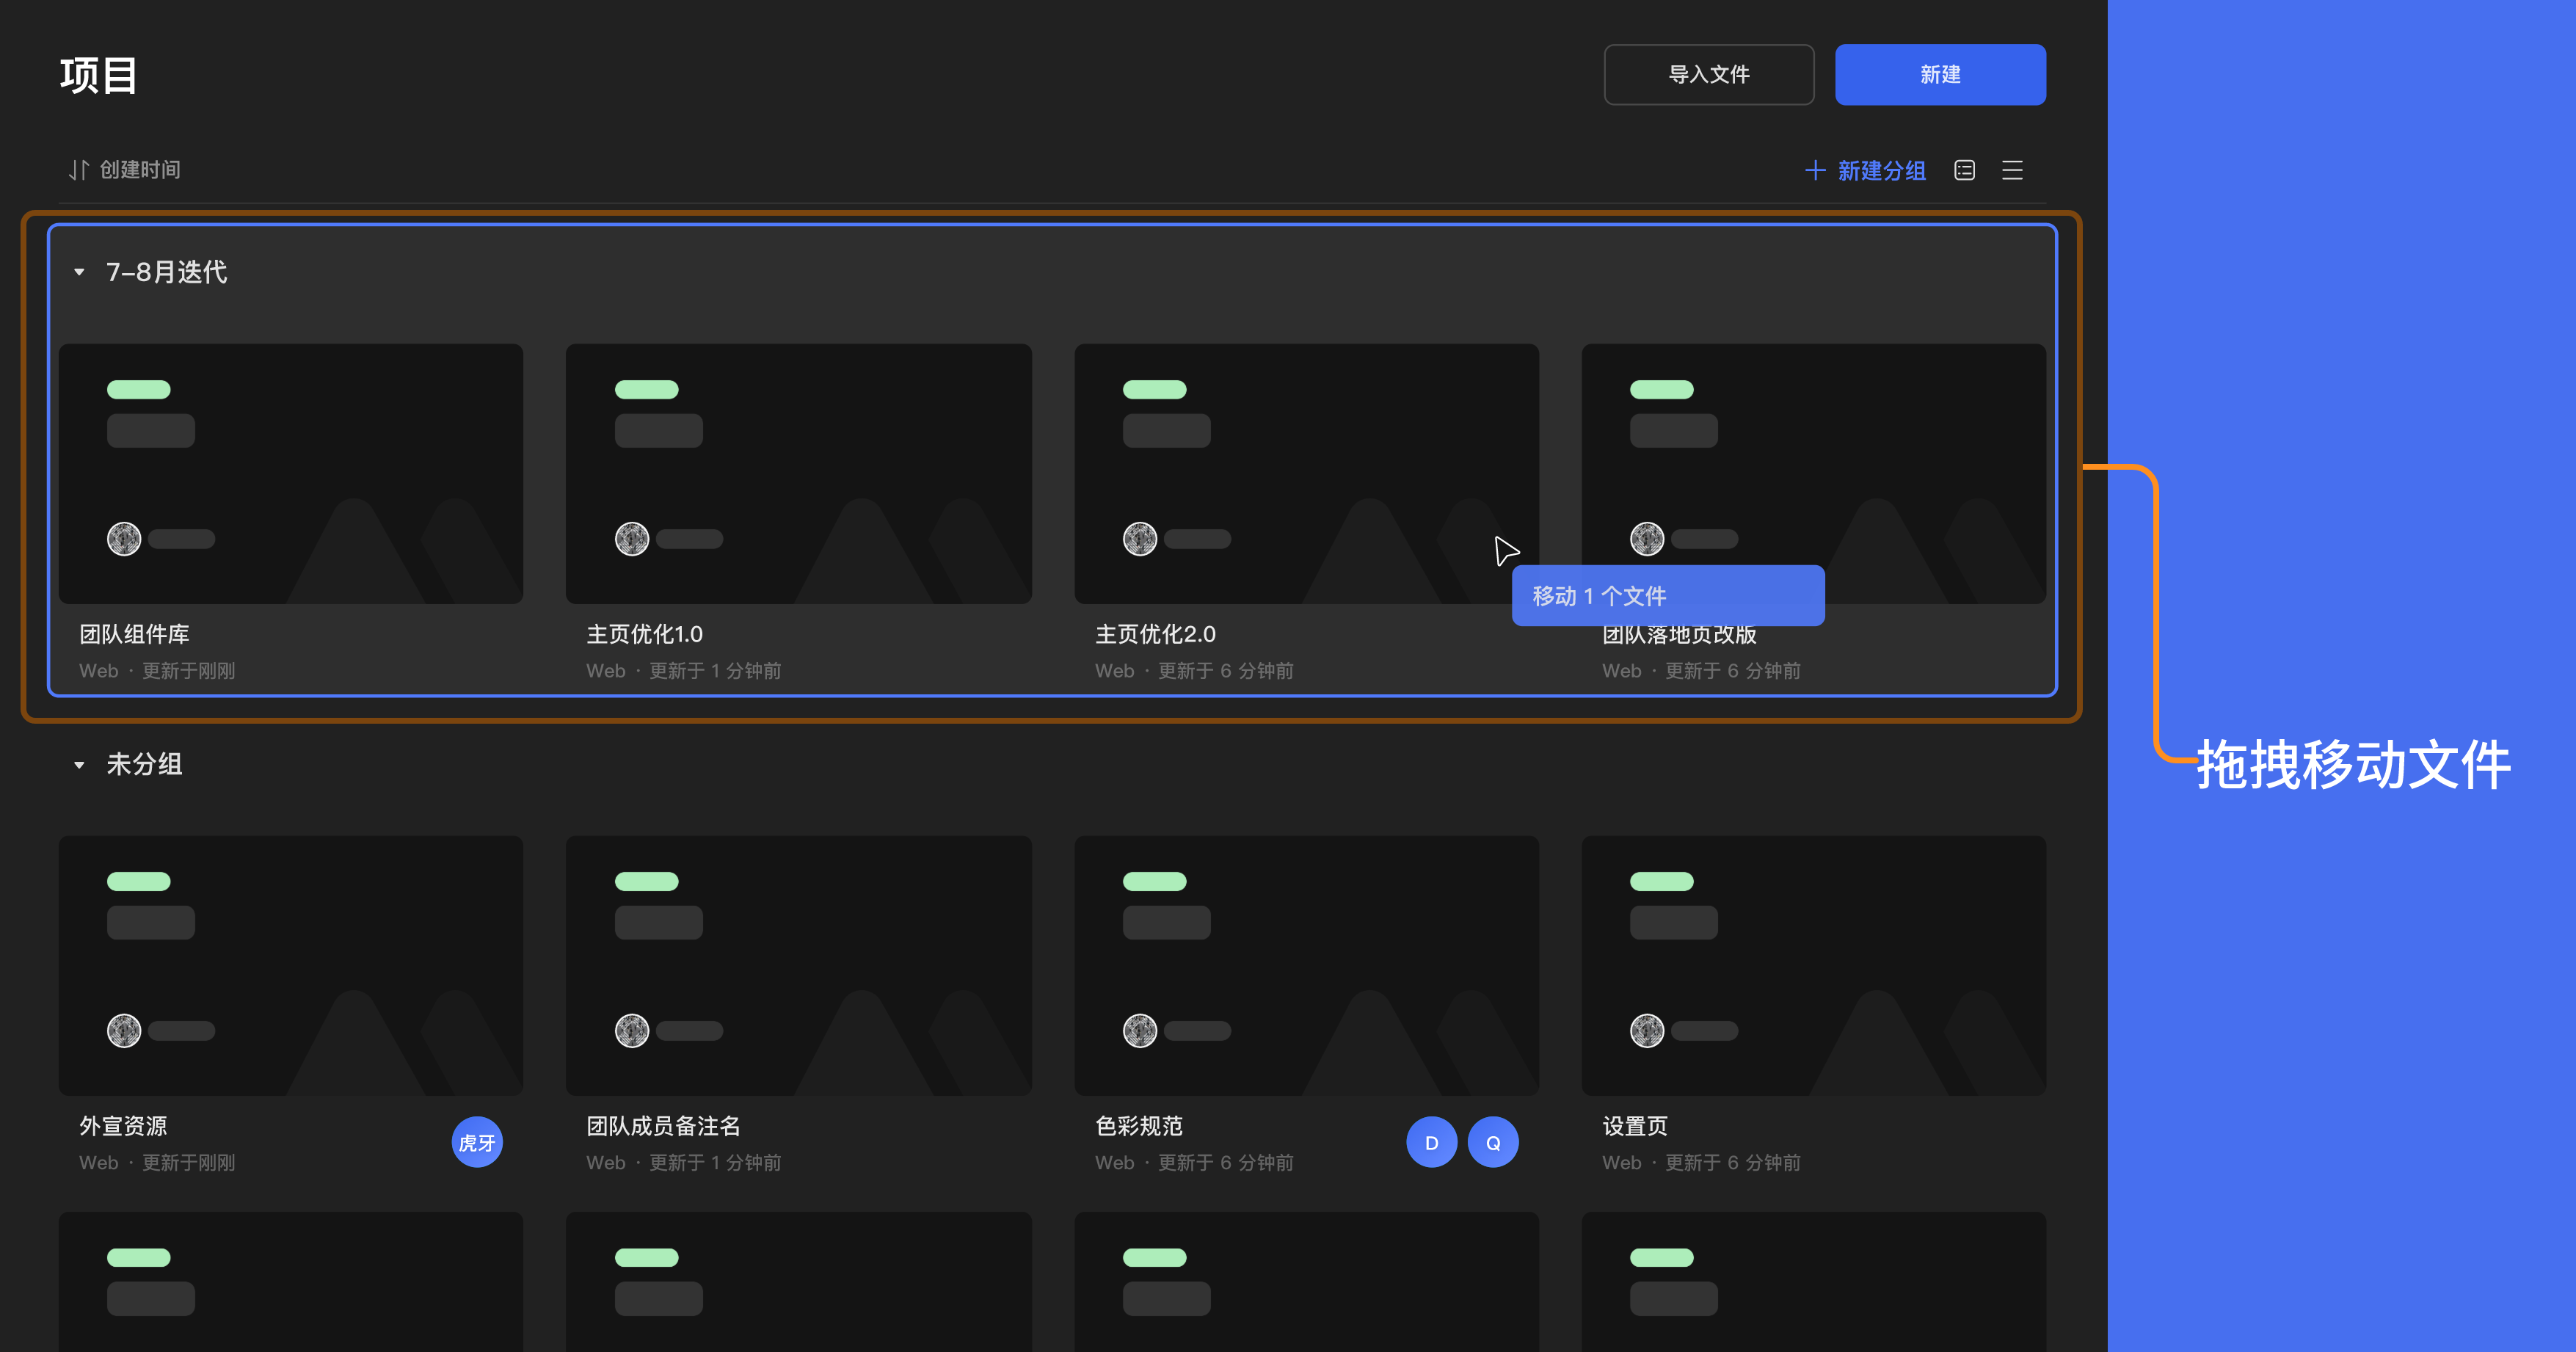
Task: Select the 团队组件库 file name
Action: click(135, 634)
